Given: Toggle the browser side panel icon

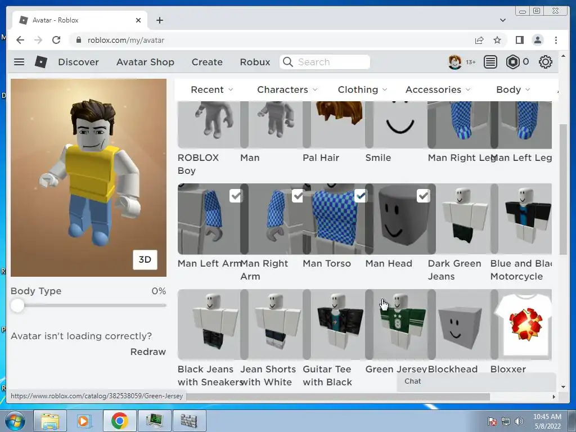Looking at the screenshot, I should [519, 40].
